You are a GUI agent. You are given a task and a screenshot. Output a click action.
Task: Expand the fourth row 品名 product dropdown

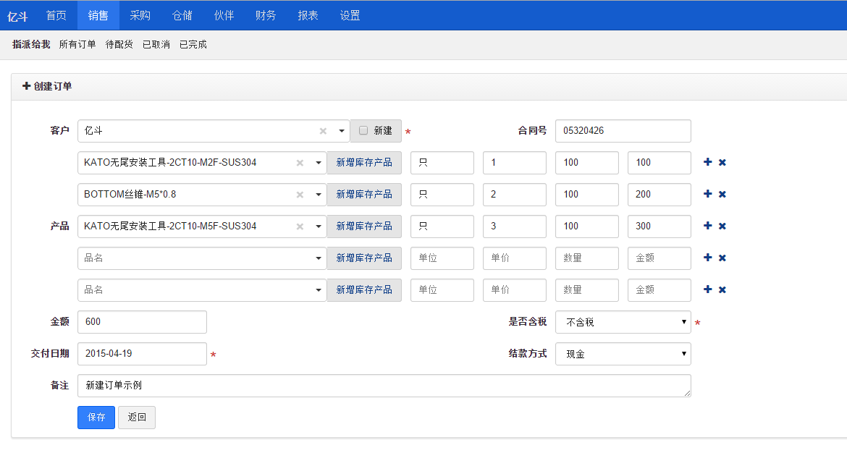coord(318,258)
